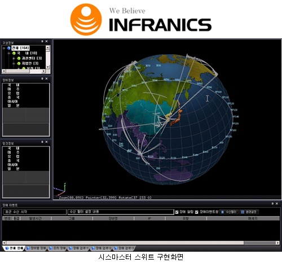This screenshot has width=282, height=263.
Task: Sort by the 그룹 column header
Action: [72, 218]
